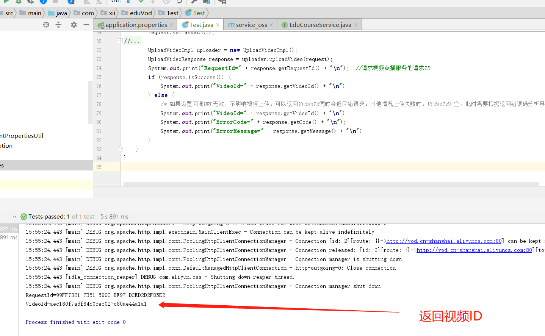Click the if (response.isSuccess()) line

189,77
